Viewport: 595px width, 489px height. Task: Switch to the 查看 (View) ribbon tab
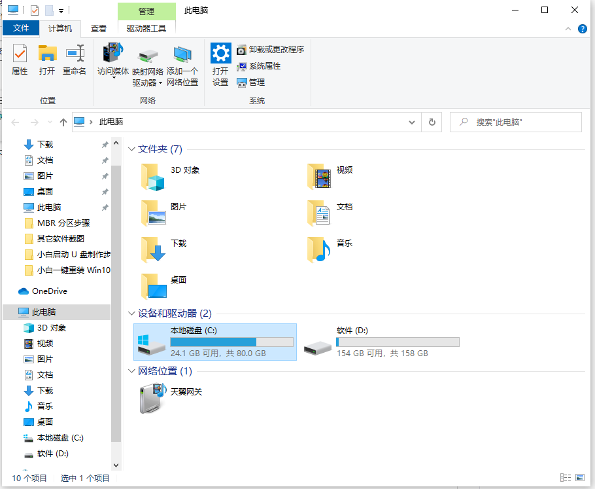tap(98, 28)
